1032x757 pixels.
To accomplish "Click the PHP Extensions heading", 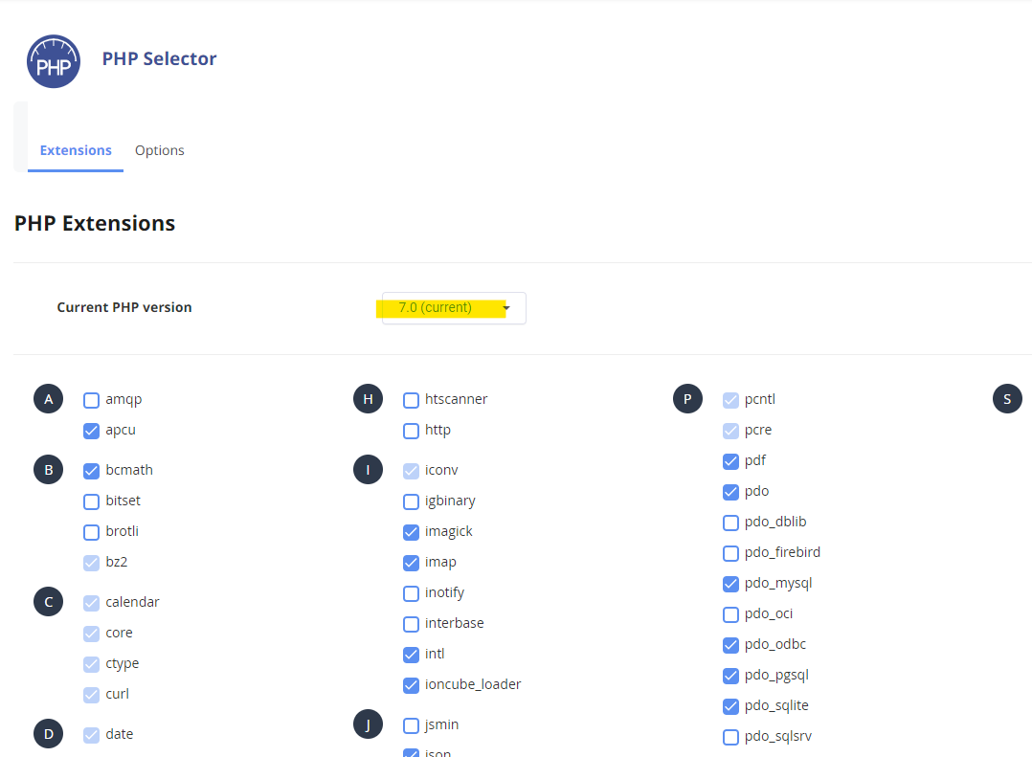I will pyautogui.click(x=95, y=224).
